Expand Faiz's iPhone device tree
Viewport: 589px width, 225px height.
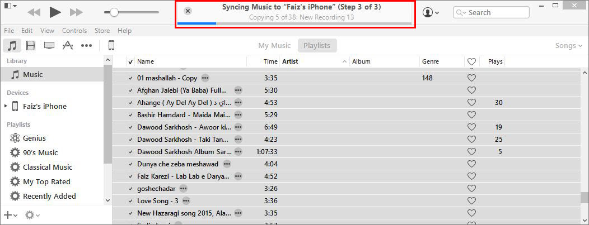6,106
